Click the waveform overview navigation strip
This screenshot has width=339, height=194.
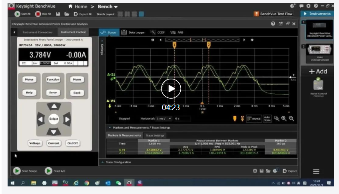coord(202,40)
